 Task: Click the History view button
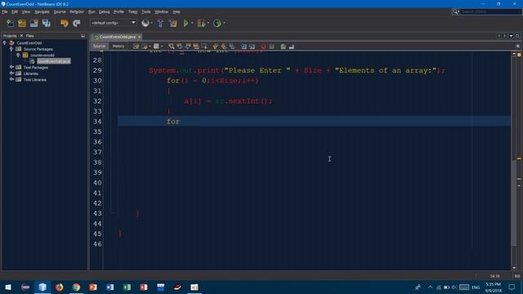point(118,47)
